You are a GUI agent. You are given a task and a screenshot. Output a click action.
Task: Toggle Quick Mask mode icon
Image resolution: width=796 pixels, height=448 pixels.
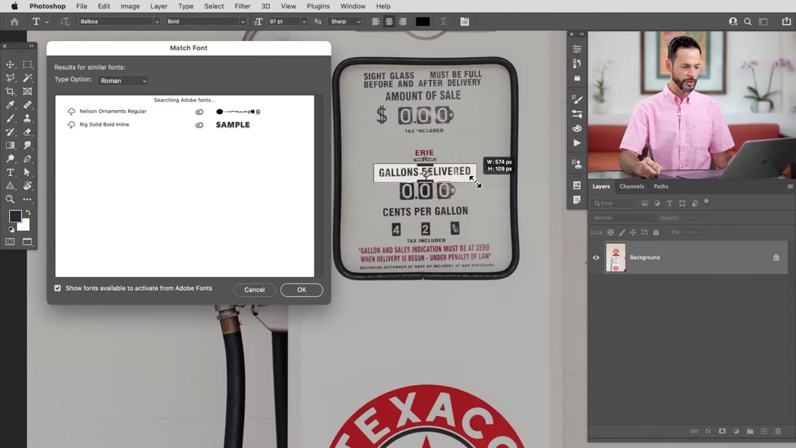point(11,242)
